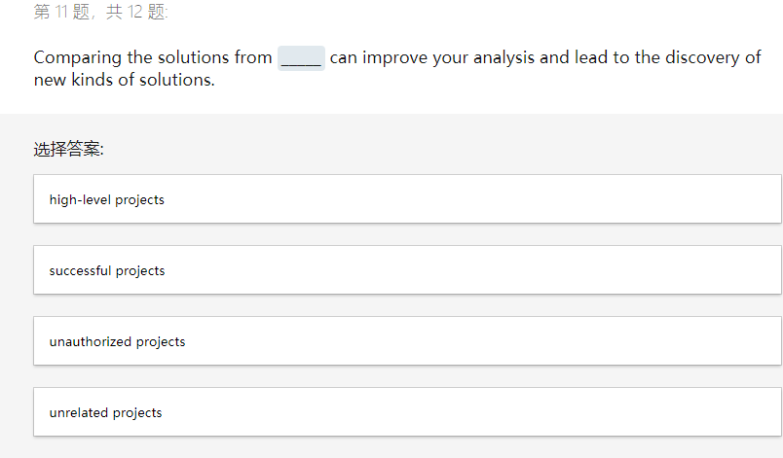
Task: Pick the 'unauthorized projects' answer option
Action: pos(117,341)
